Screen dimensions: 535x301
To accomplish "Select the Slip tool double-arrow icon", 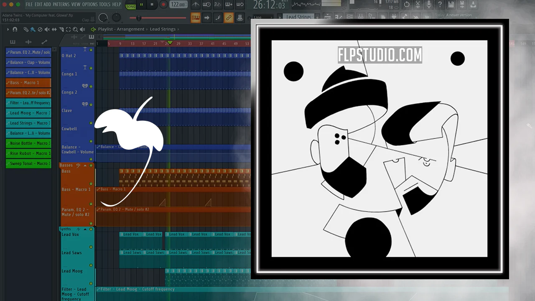I will pos(54,29).
